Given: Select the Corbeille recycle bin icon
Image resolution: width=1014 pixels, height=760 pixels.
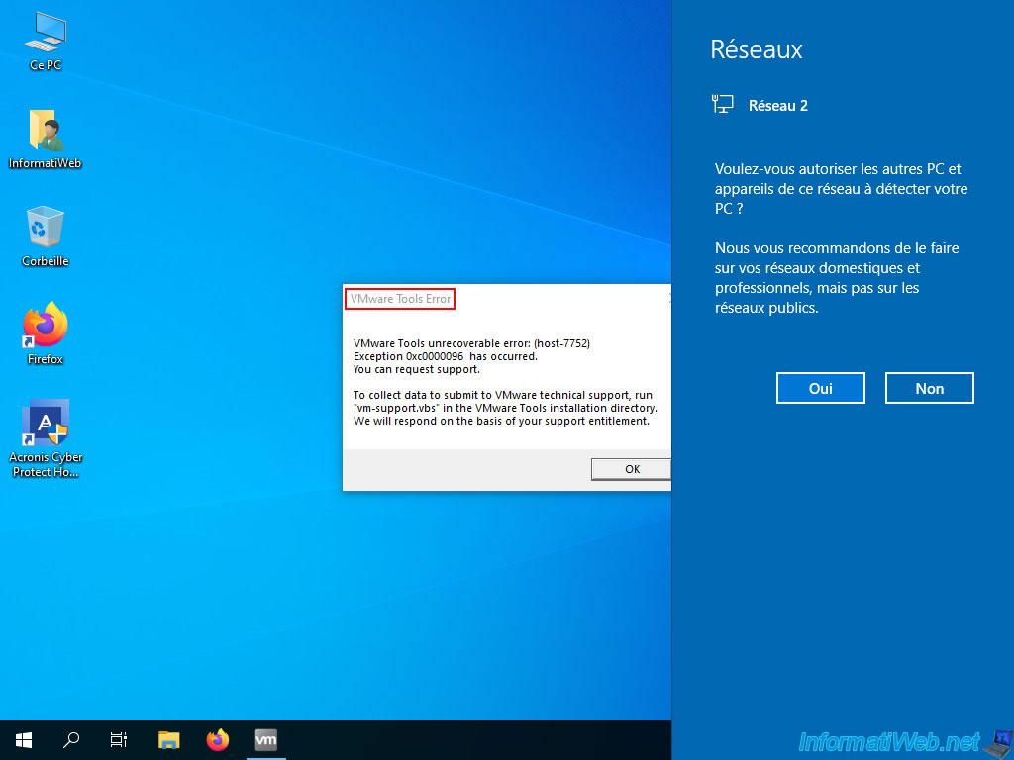Looking at the screenshot, I should pyautogui.click(x=46, y=236).
